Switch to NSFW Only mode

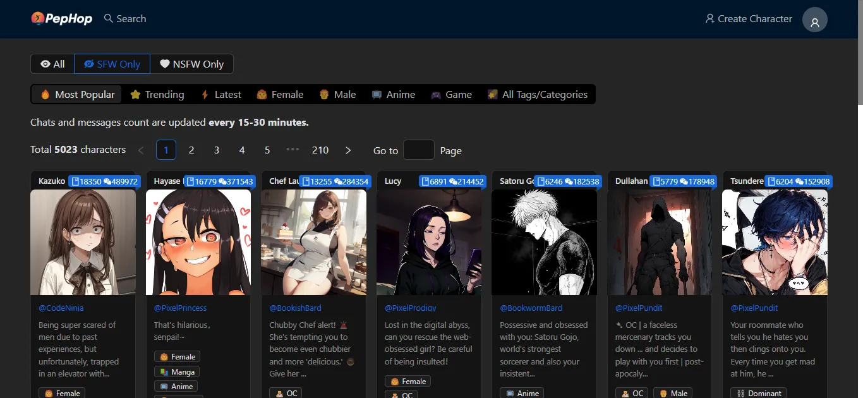[191, 64]
